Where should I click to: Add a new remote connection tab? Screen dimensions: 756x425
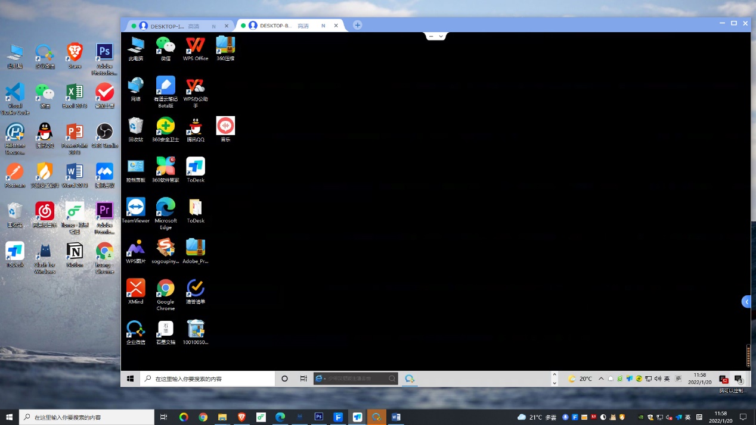tap(357, 25)
